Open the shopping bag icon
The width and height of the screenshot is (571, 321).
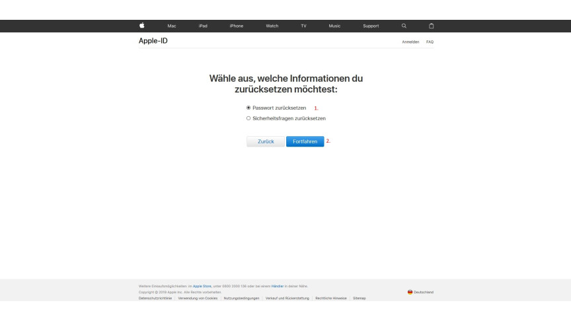pyautogui.click(x=431, y=26)
